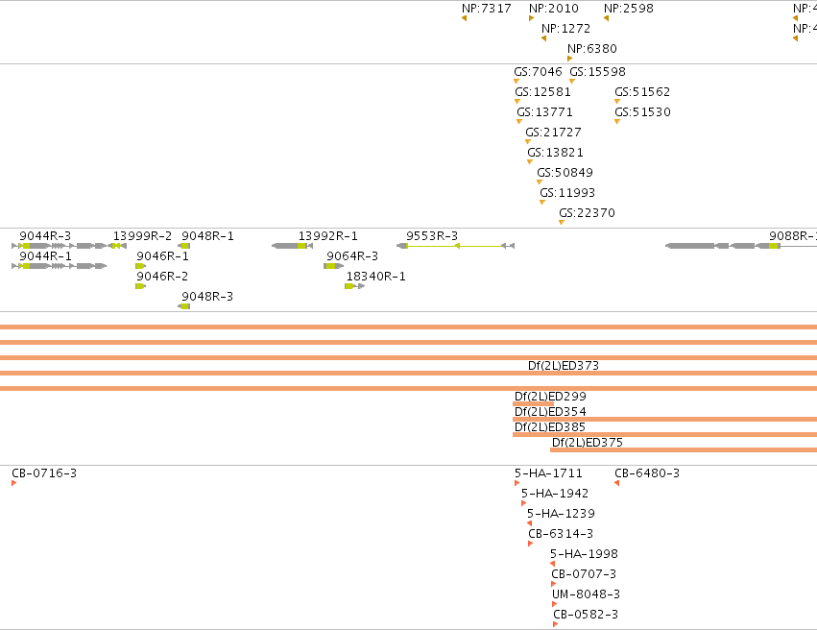This screenshot has height=630, width=817.
Task: Click the 13999R-2 gene label
Action: (x=142, y=236)
